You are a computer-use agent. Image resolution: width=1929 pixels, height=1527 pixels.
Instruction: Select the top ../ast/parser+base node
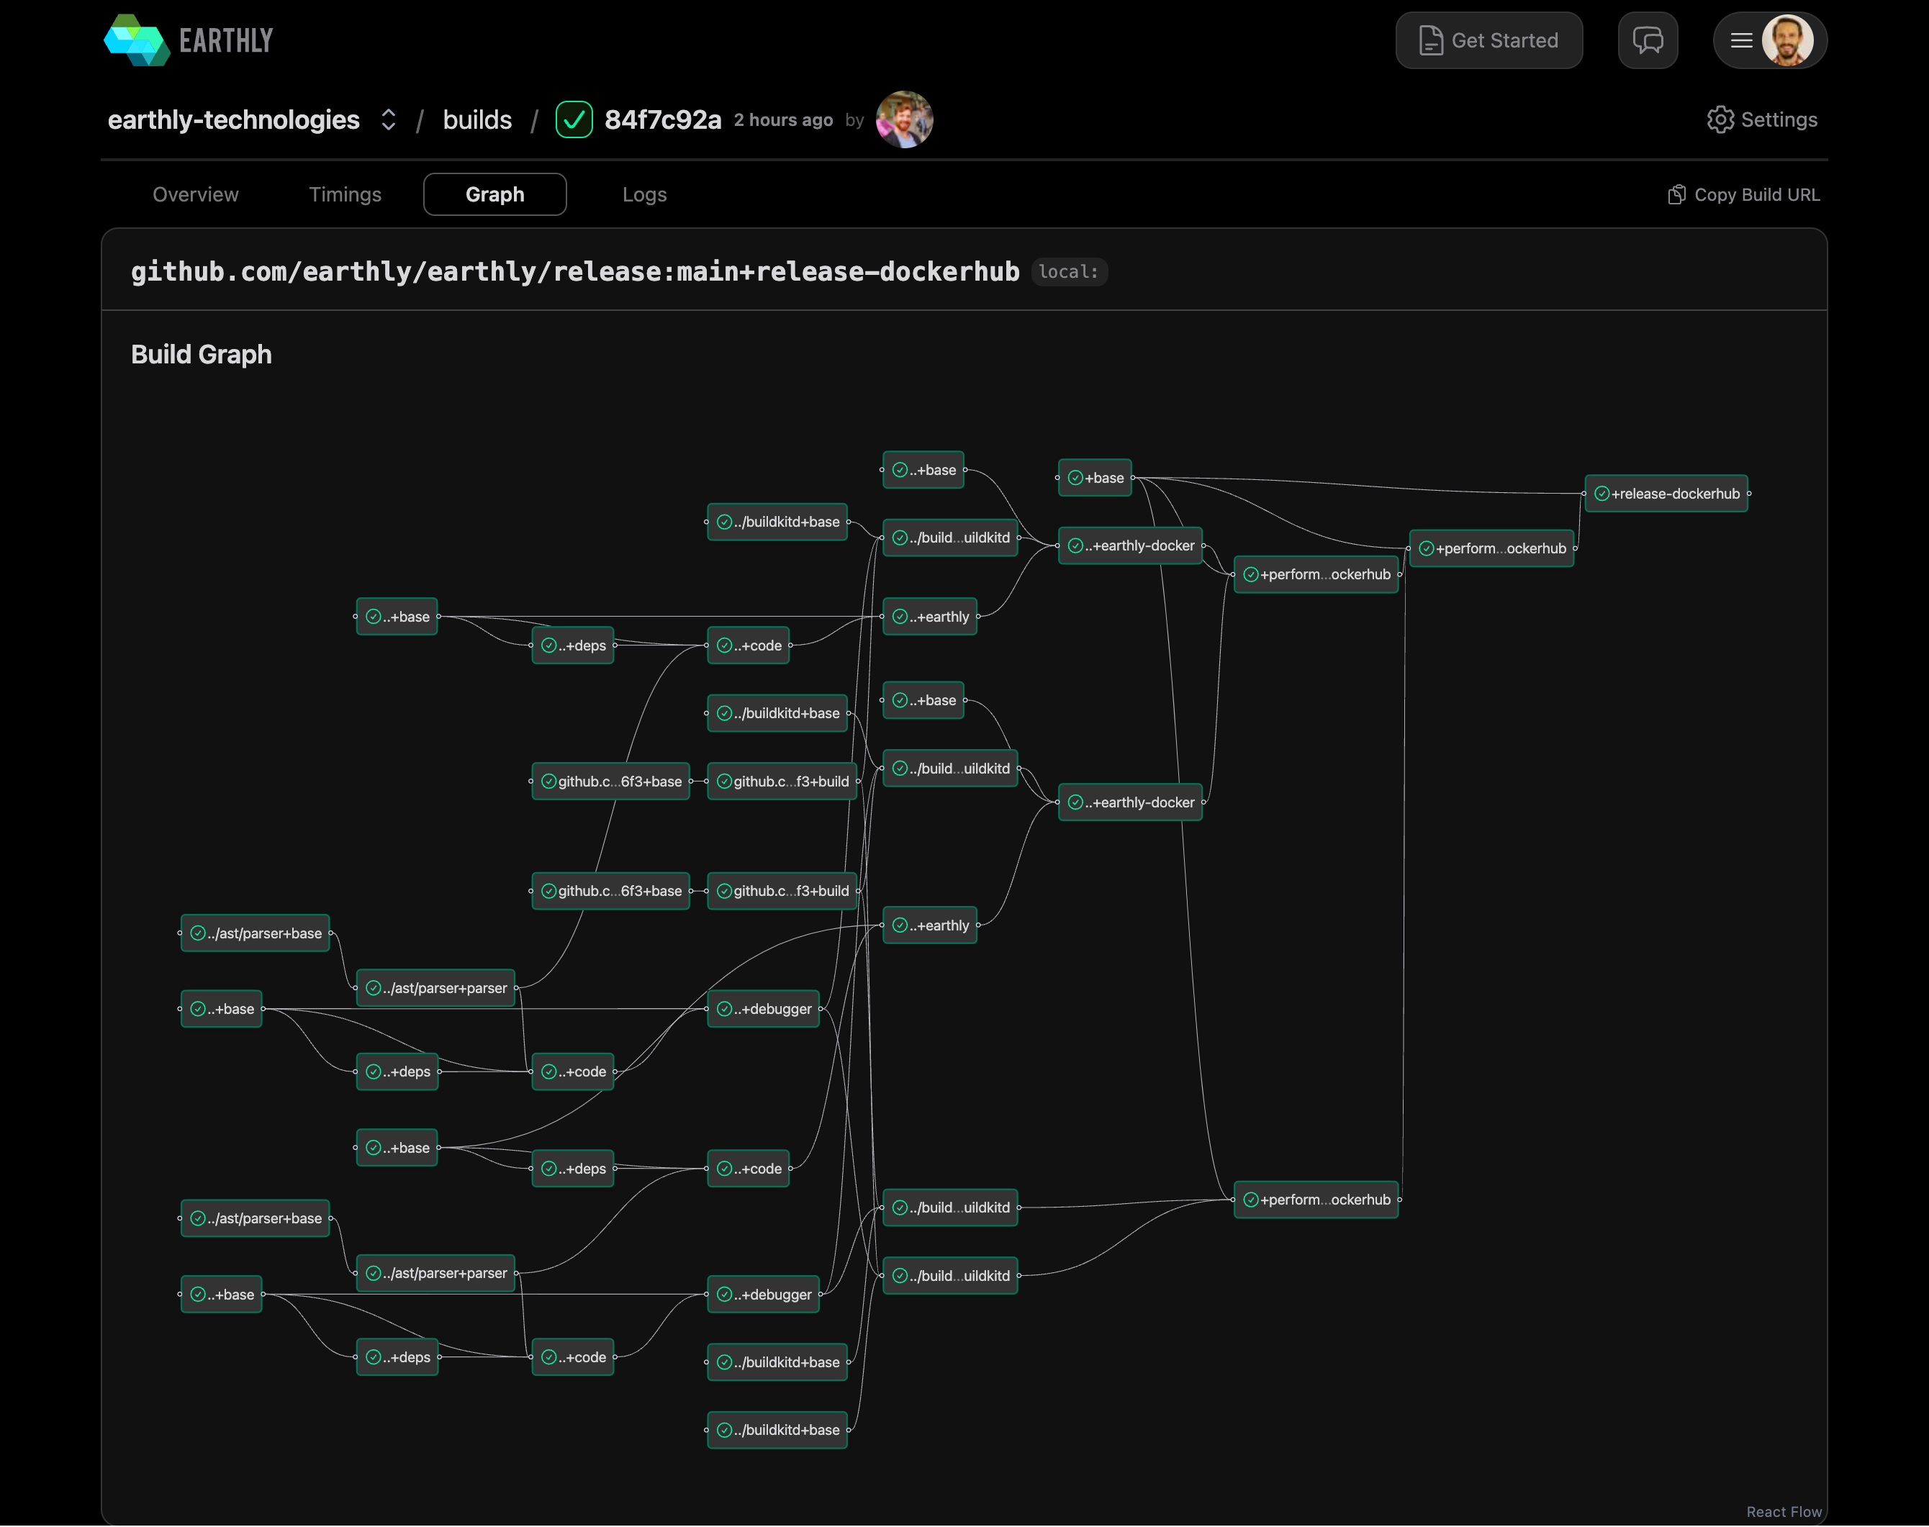click(256, 933)
